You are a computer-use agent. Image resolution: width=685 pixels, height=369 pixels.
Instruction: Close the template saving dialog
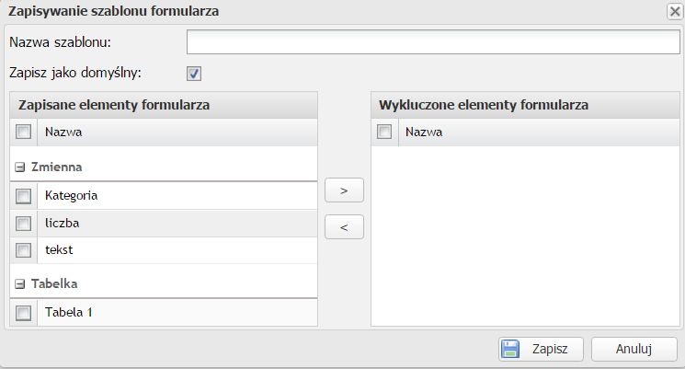tap(674, 12)
